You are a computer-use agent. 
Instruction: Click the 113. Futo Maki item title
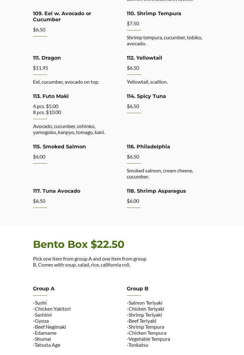(51, 96)
